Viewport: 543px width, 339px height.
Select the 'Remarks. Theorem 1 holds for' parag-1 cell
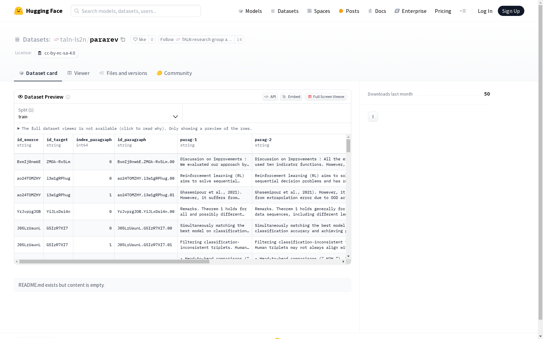pyautogui.click(x=215, y=212)
